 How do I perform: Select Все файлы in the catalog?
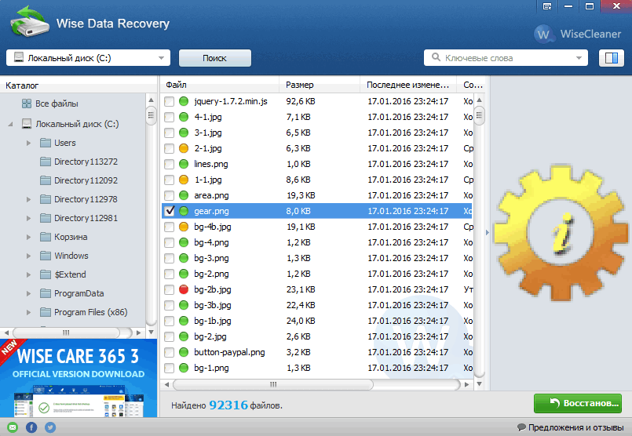click(x=57, y=104)
